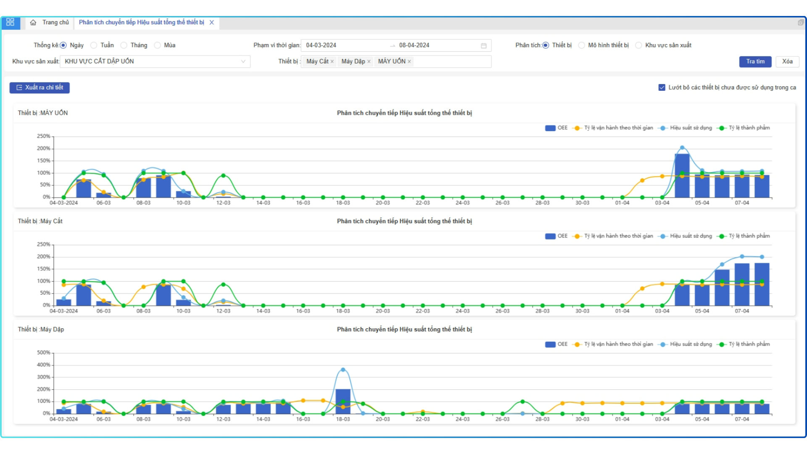The height and width of the screenshot is (454, 807).
Task: Toggle Tỷ lệ thành phẩm legend in Máy Dập chart
Action: 744,344
